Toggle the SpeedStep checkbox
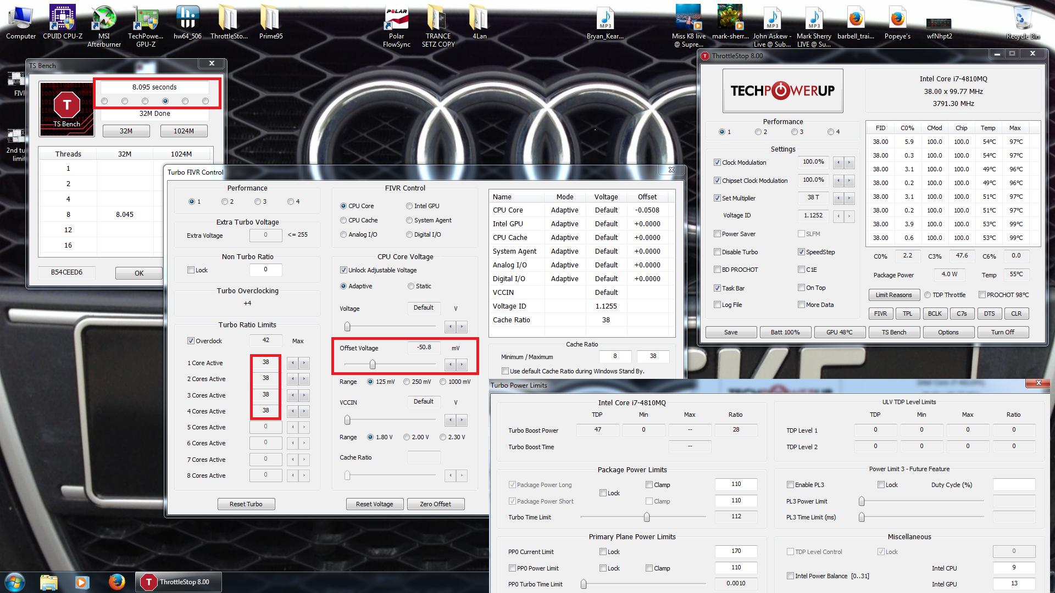This screenshot has height=593, width=1055. click(x=801, y=252)
